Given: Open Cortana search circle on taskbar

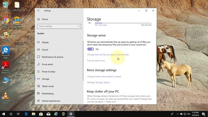Looking at the screenshot, I should pos(11,114).
